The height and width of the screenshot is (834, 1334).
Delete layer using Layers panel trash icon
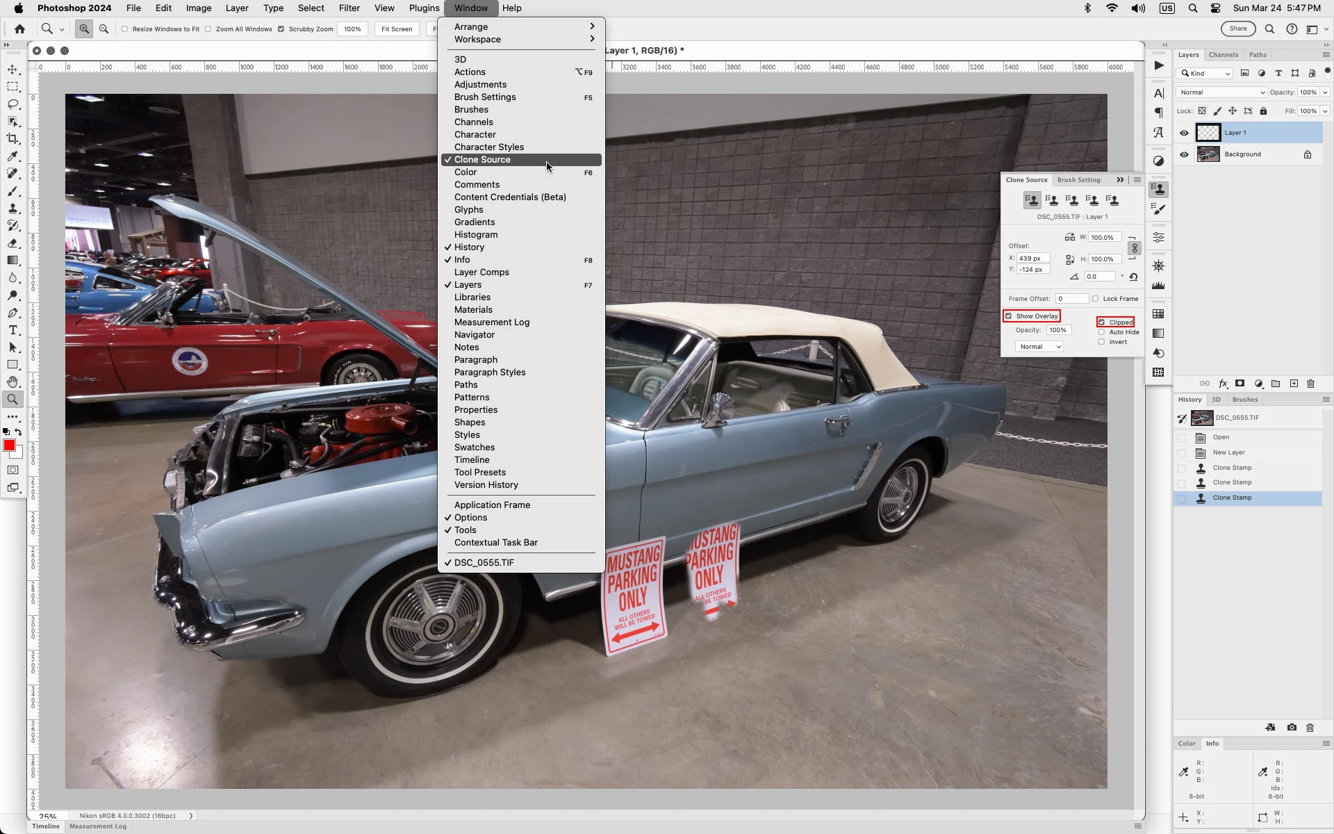click(x=1311, y=384)
